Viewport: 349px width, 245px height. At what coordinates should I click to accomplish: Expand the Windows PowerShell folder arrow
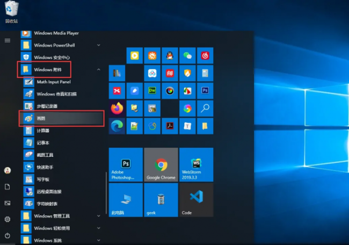tap(99, 45)
